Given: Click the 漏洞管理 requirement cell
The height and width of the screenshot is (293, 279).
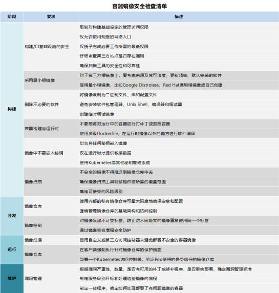Looking at the screenshot, I should [x=51, y=279].
